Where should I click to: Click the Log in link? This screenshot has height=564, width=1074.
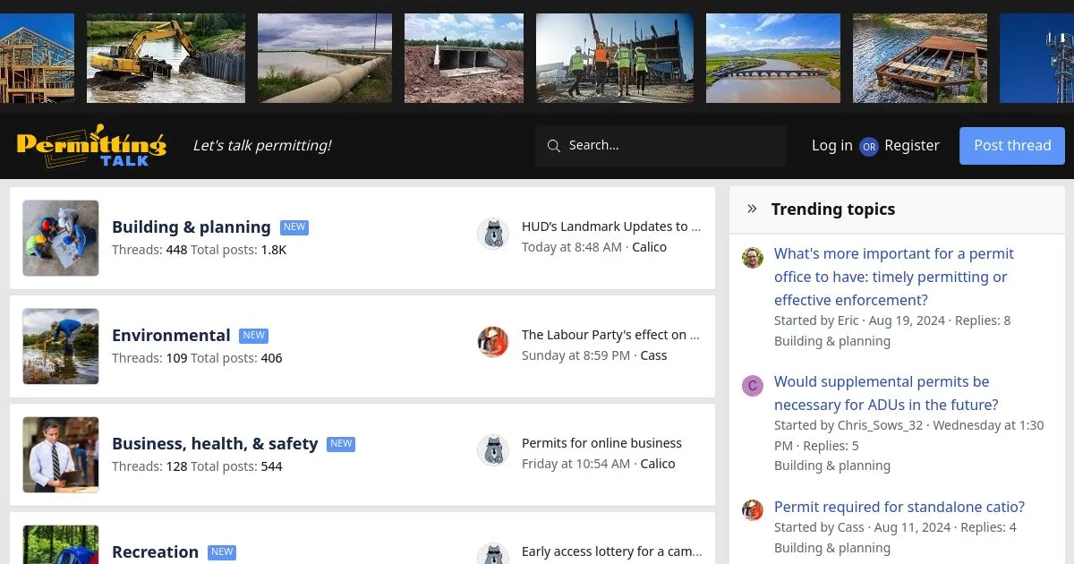click(x=832, y=145)
